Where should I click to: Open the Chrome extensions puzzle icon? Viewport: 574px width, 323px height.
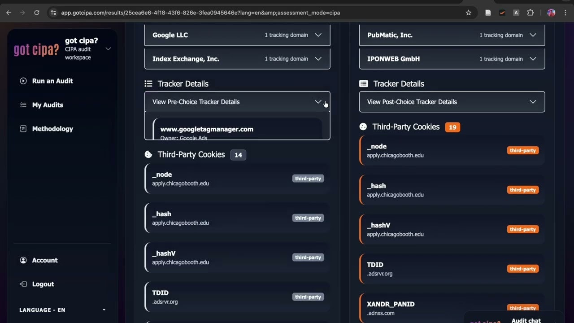coord(531,13)
